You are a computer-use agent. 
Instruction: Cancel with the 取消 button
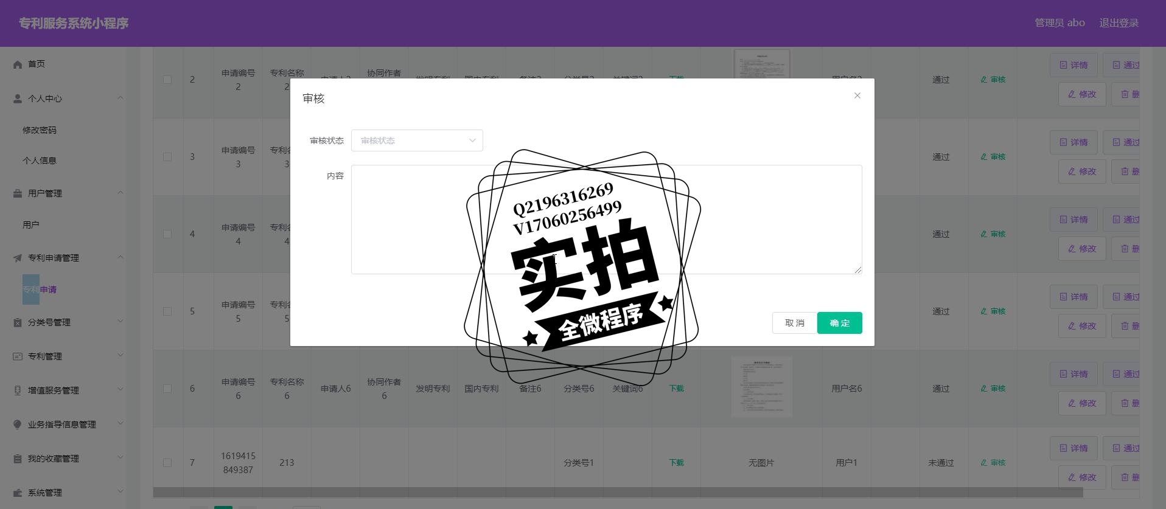coord(794,323)
